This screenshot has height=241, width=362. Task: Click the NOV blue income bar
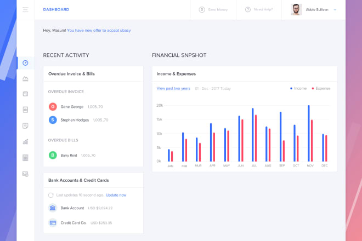click(309, 133)
